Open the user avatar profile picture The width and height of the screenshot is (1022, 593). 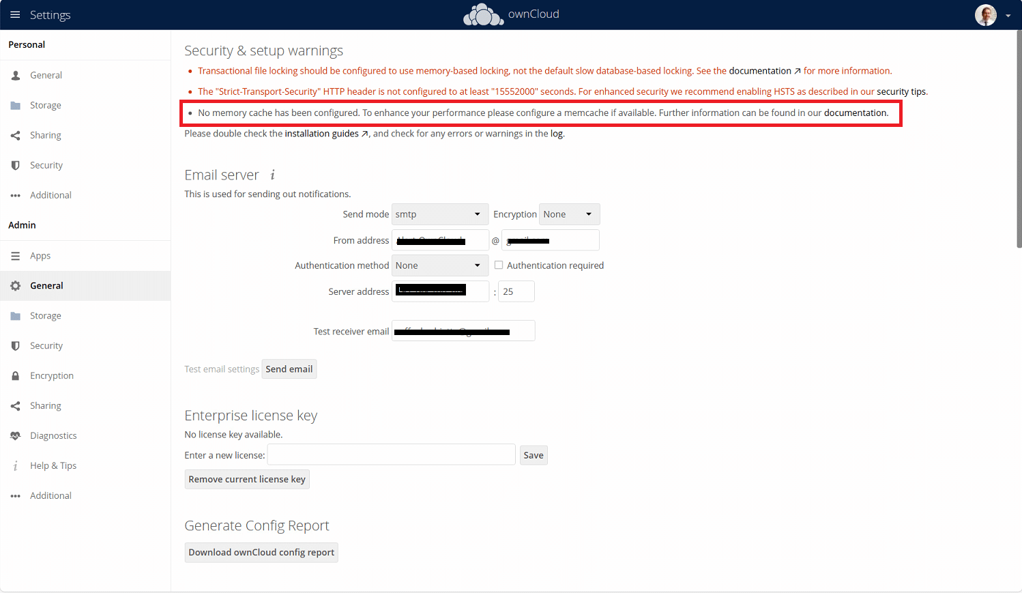point(985,15)
